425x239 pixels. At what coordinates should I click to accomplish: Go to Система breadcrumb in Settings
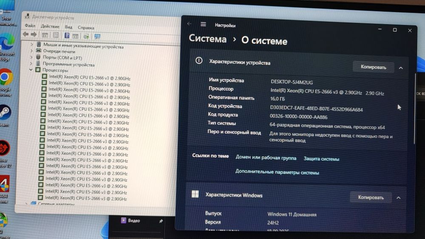(x=208, y=39)
